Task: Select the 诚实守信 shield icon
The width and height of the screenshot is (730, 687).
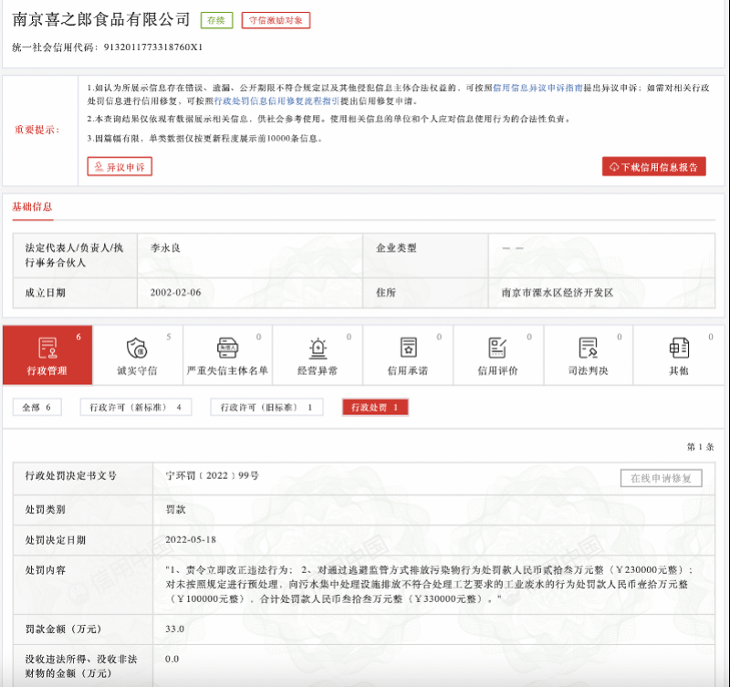Action: coord(137,348)
